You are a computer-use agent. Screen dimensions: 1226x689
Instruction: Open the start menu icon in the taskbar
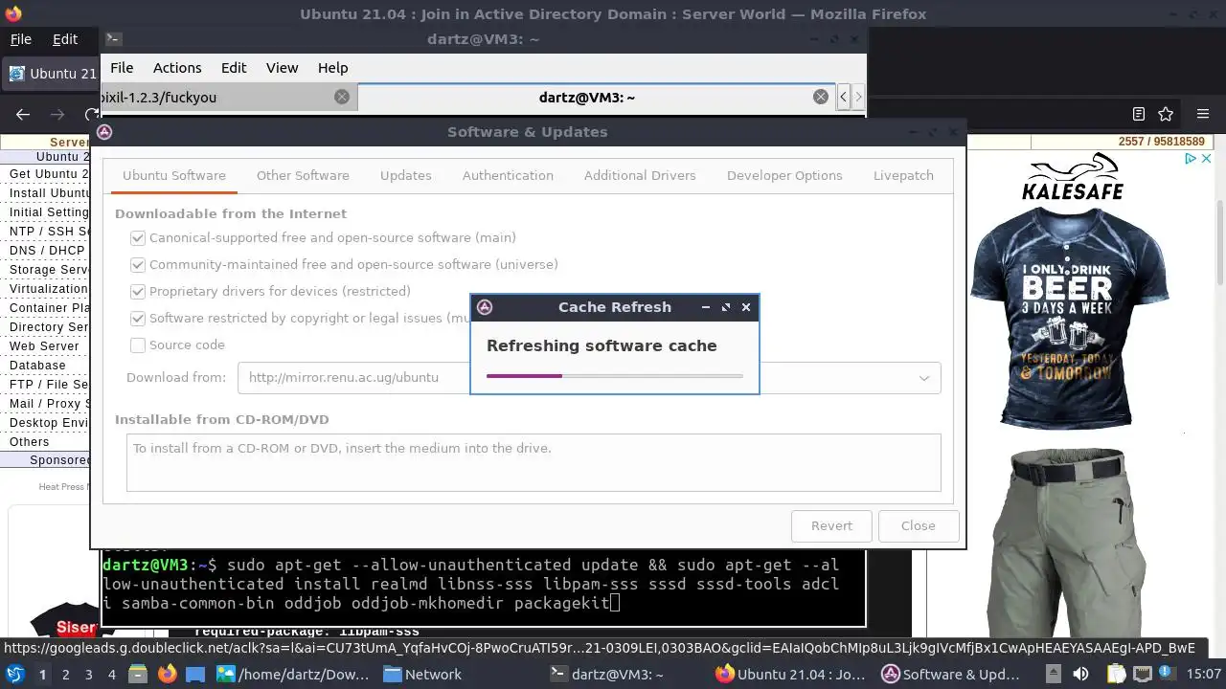tap(14, 675)
